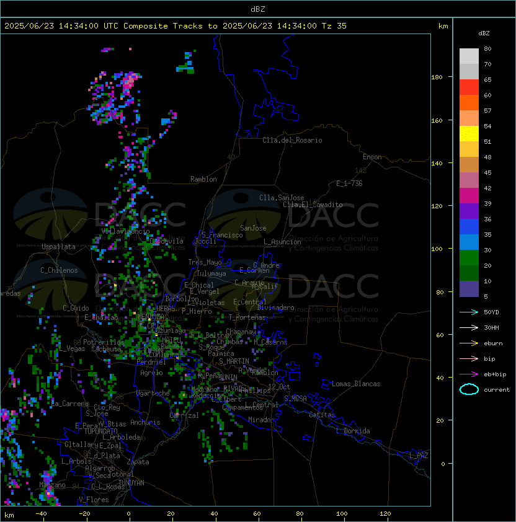This screenshot has width=516, height=522.
Task: Select the C_Chilenos place label
Action: (x=59, y=270)
